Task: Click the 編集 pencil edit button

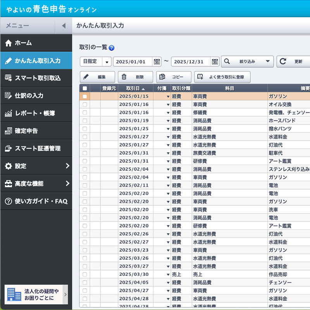Action: (97, 77)
